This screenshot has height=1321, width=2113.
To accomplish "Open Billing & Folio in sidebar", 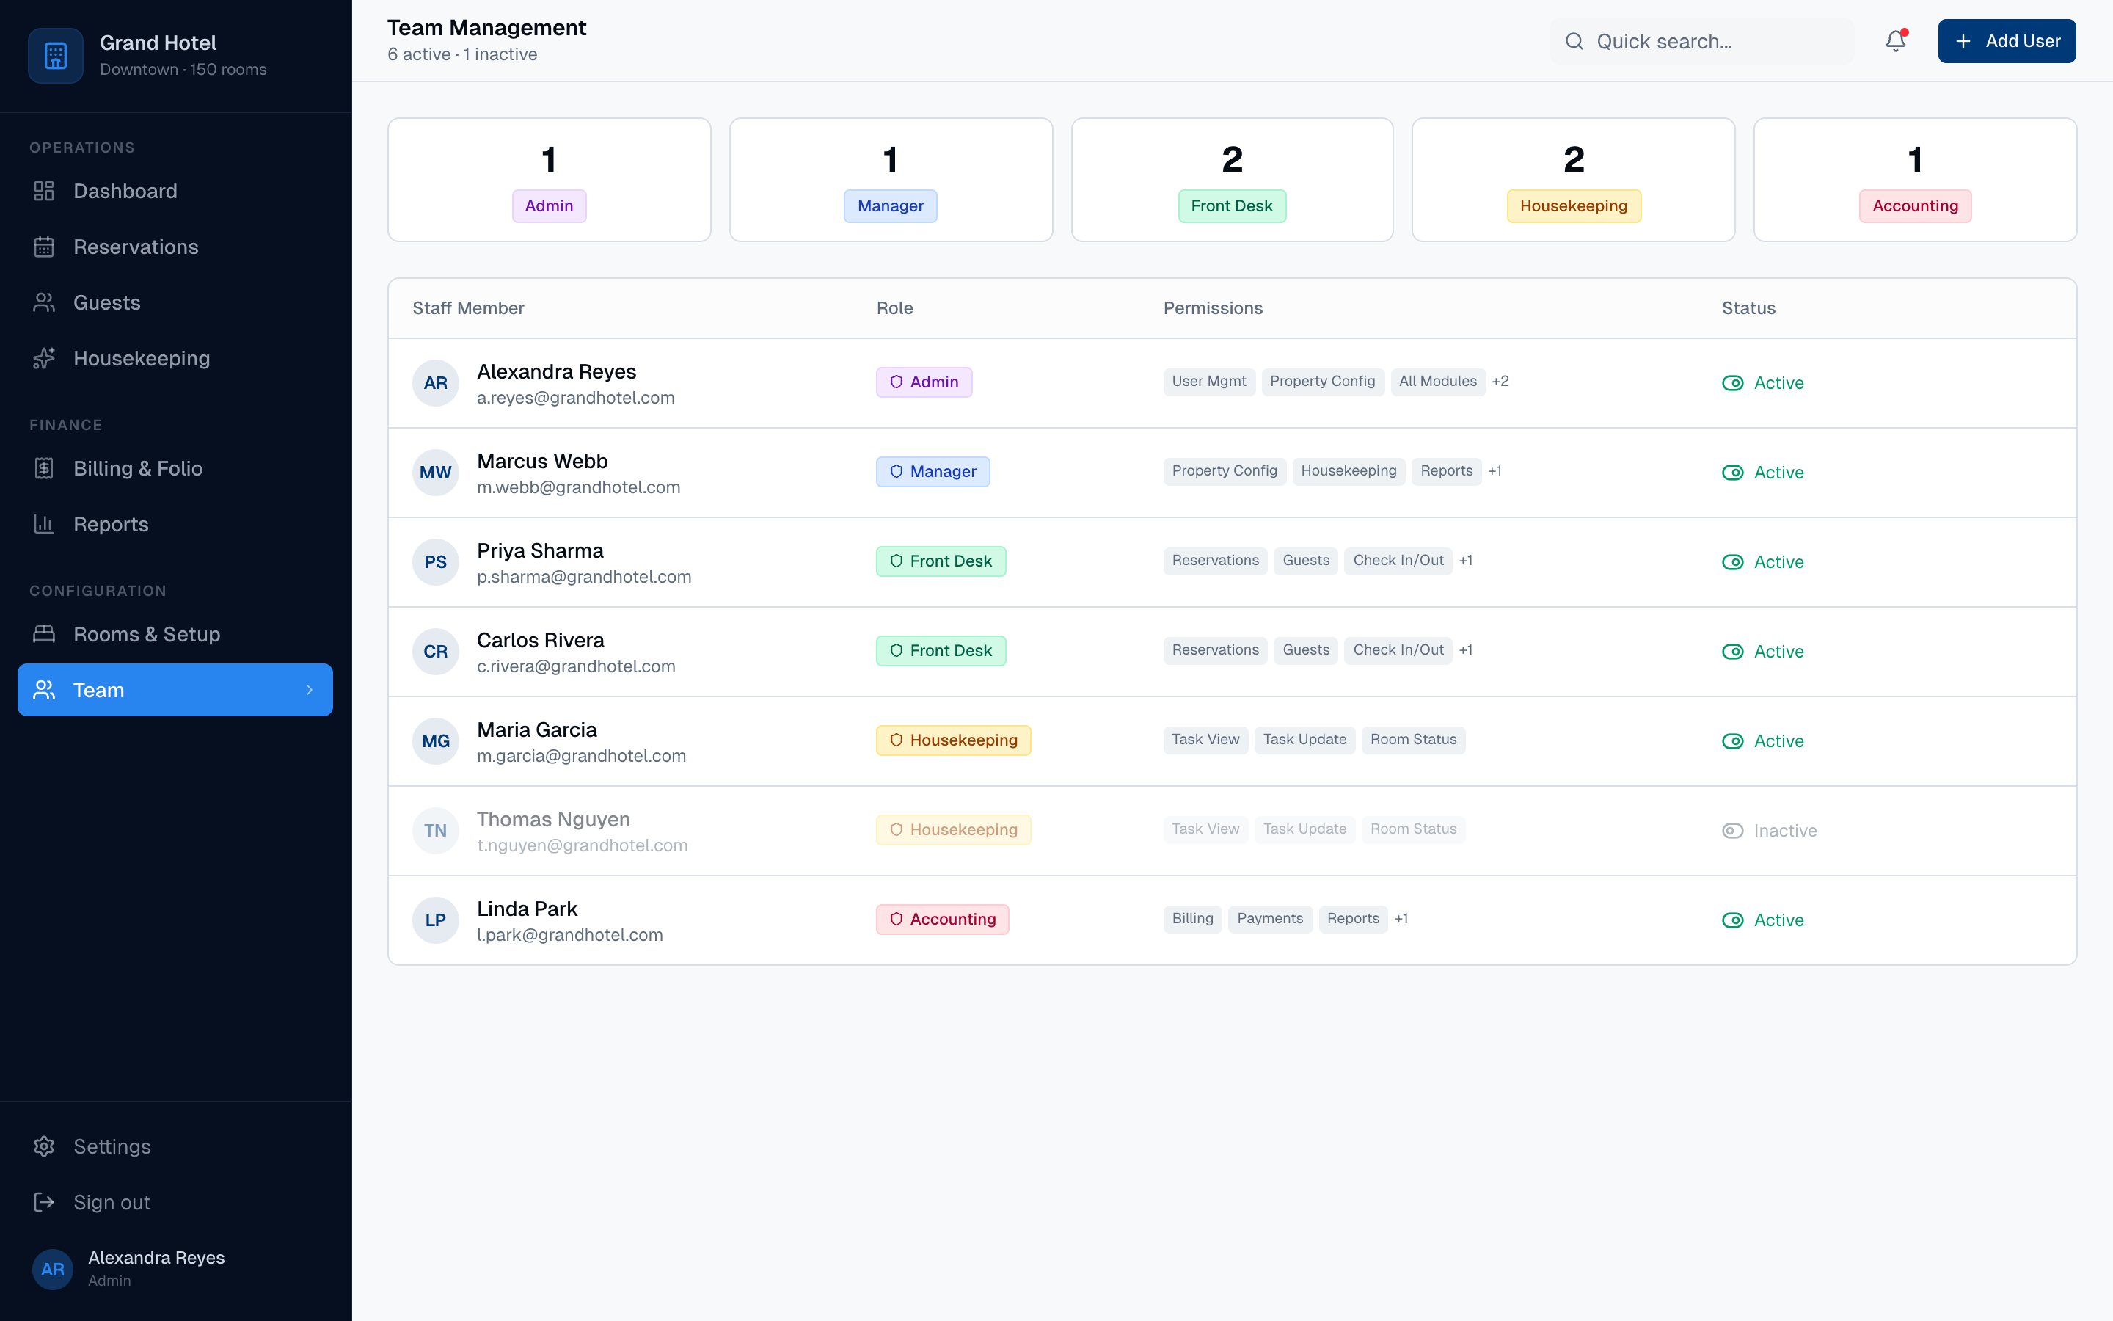I will click(x=175, y=469).
